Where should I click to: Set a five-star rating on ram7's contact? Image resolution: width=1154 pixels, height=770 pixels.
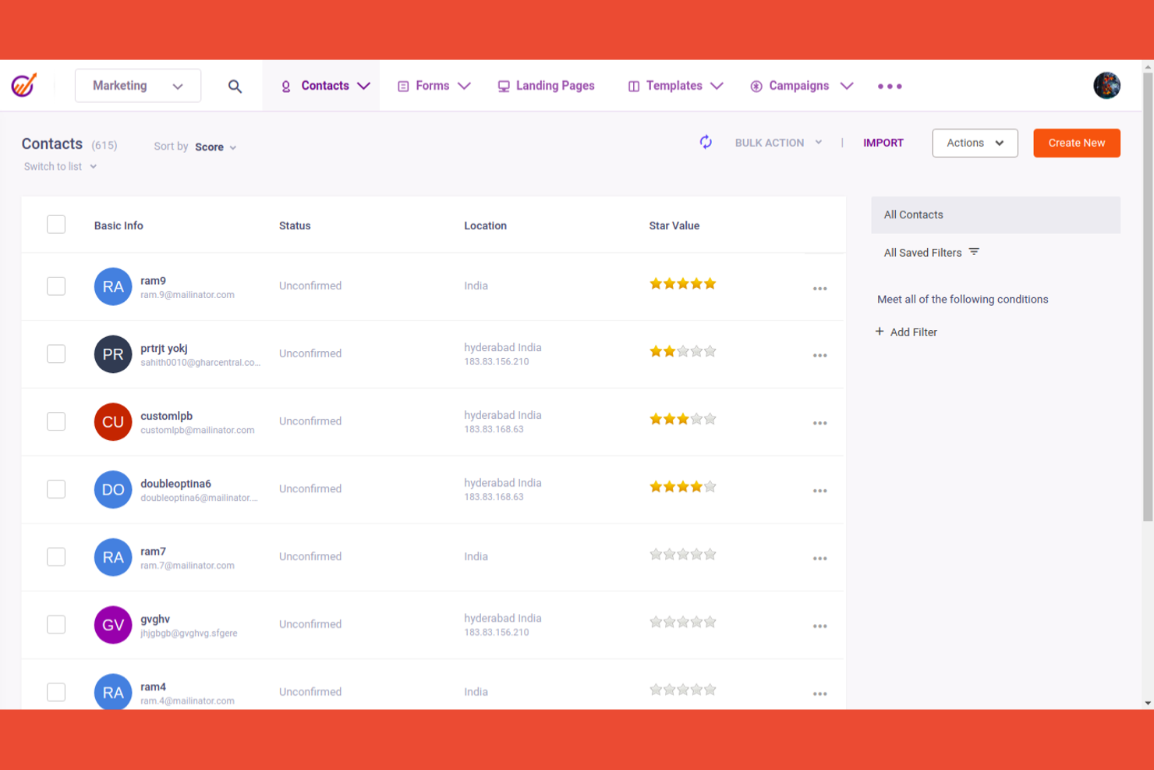click(x=710, y=554)
